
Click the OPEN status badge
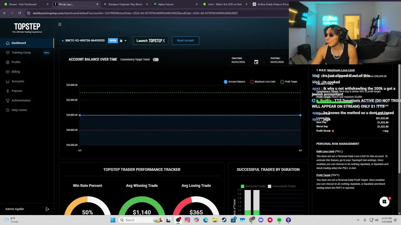(x=113, y=41)
